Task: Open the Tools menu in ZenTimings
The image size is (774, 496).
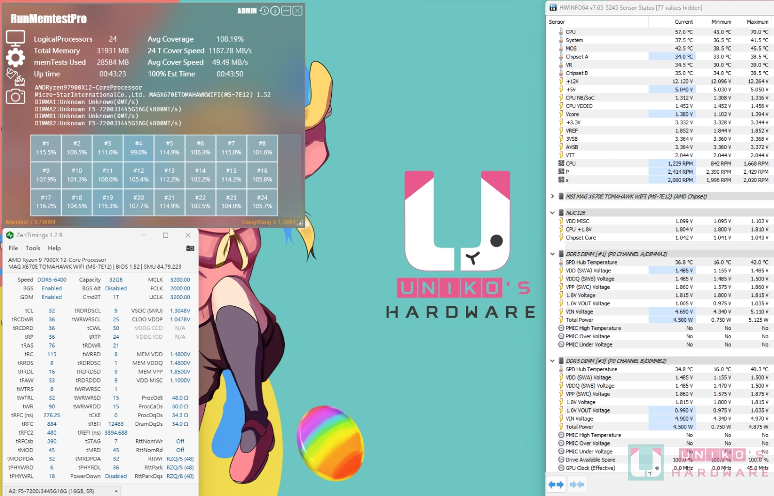Action: click(33, 248)
